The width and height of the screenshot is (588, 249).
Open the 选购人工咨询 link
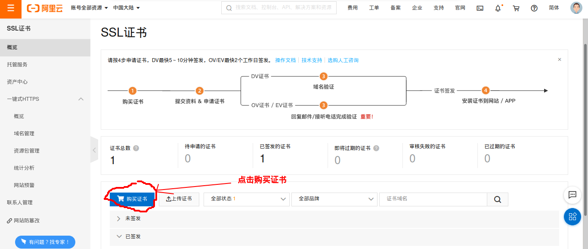pyautogui.click(x=343, y=60)
